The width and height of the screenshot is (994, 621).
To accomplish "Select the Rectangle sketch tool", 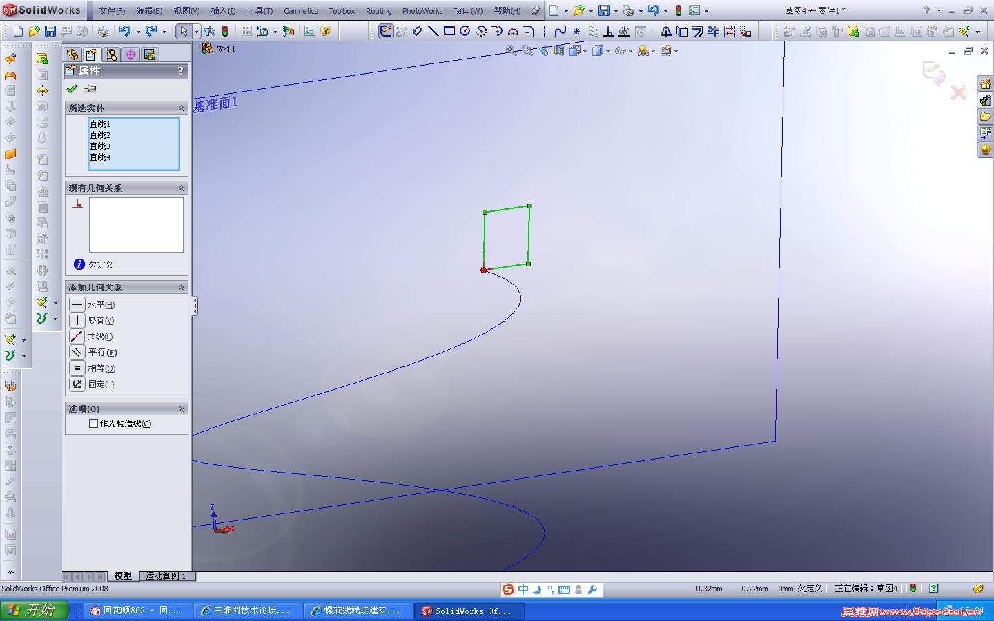I will (x=449, y=31).
